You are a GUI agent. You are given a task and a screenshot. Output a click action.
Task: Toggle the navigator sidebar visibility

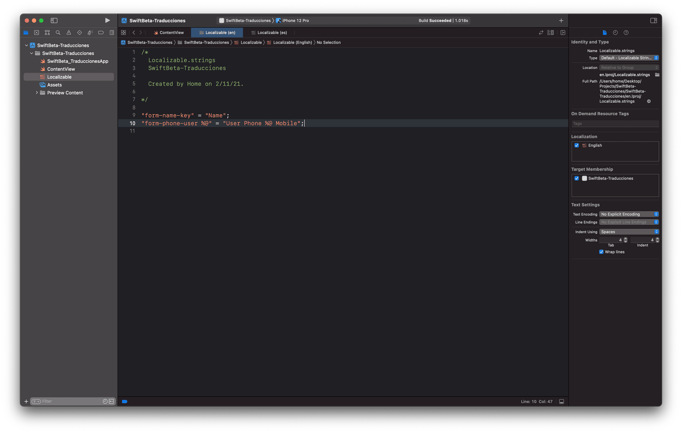[54, 20]
